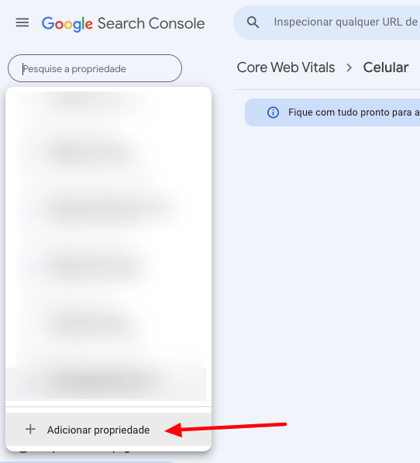The width and height of the screenshot is (420, 463).
Task: Choose the gray-highlighted blurred property entry
Action: pos(105,384)
